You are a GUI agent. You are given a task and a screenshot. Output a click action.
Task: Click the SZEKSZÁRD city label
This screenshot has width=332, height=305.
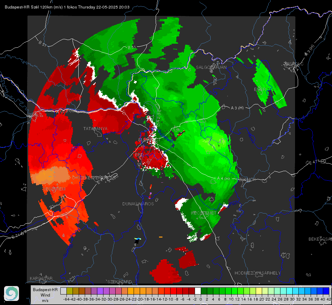[120, 282]
